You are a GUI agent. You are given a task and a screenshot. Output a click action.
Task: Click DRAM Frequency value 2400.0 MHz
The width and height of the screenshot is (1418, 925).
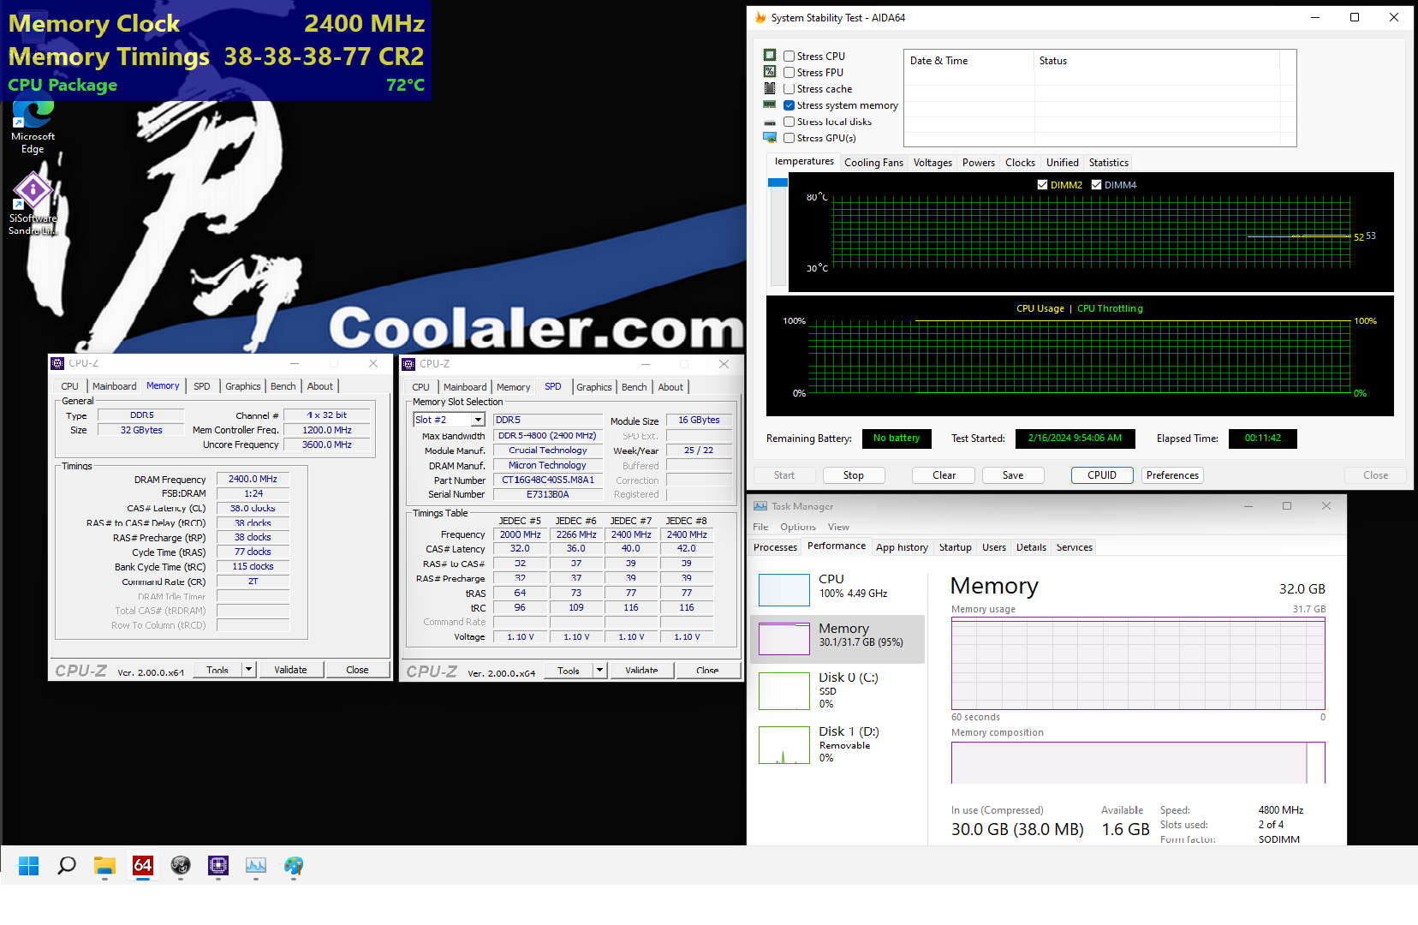pos(253,480)
